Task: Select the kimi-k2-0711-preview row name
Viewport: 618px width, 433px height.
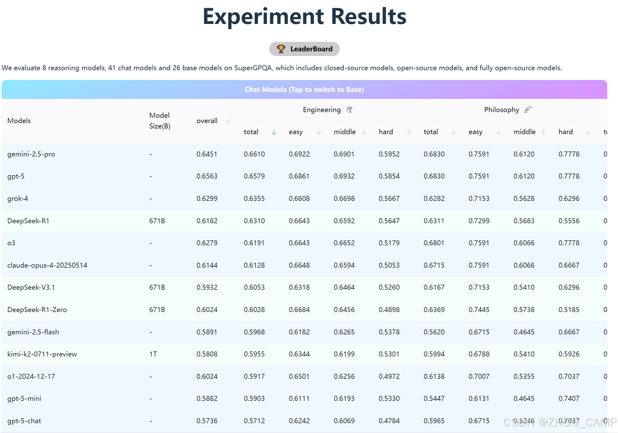Action: [42, 354]
